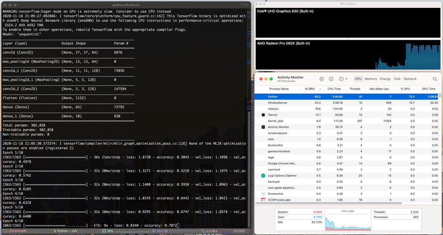443x235 pixels.
Task: Click the User 9.79% value
Action: 317,217
